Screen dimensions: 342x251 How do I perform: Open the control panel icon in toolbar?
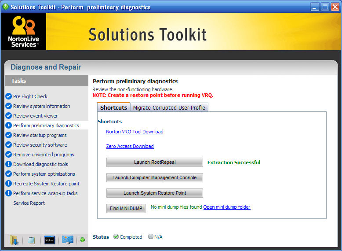pyautogui.click(x=68, y=240)
